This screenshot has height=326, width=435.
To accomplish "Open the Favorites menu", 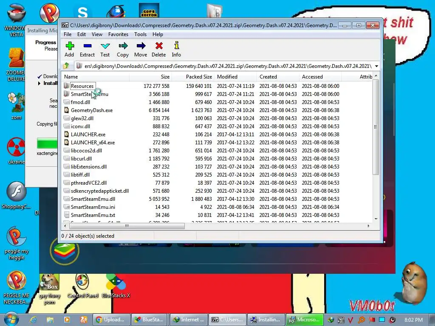I will [118, 34].
